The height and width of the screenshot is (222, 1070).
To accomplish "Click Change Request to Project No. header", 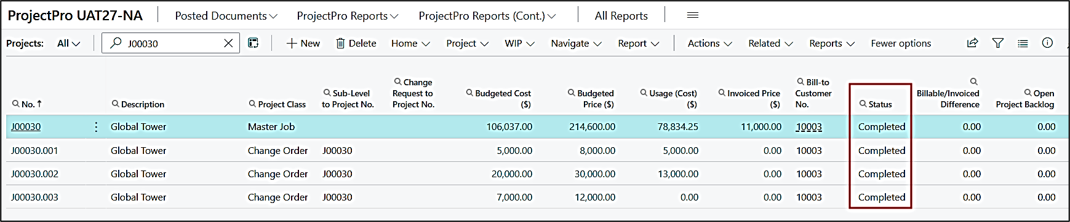I will point(413,93).
